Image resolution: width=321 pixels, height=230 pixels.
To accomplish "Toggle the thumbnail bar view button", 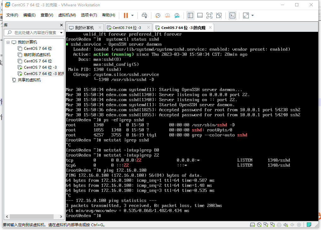I will 200,15.
